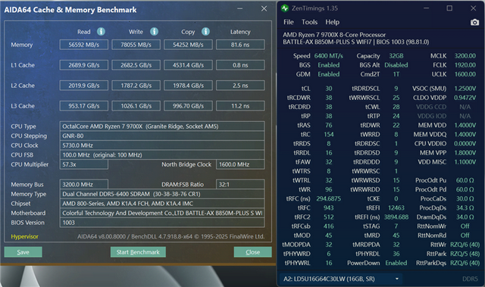Click the Copy info icon

click(x=205, y=32)
